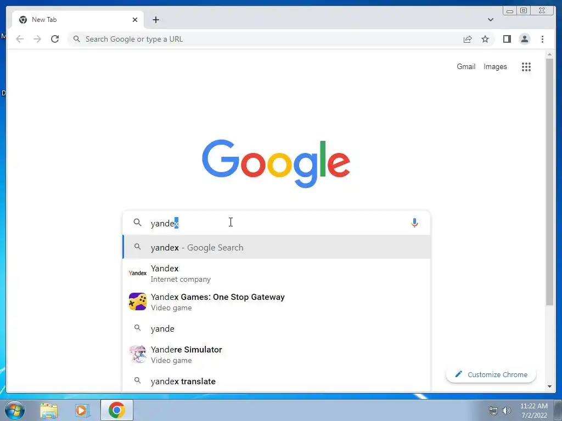Click the Chrome taskbar icon
The width and height of the screenshot is (562, 421).
(117, 410)
